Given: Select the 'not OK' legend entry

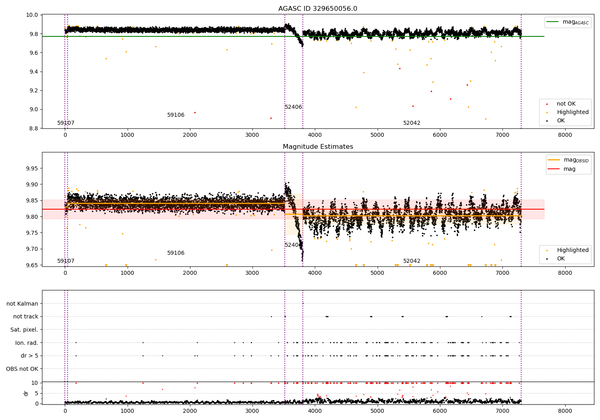Looking at the screenshot, I should click(x=566, y=104).
